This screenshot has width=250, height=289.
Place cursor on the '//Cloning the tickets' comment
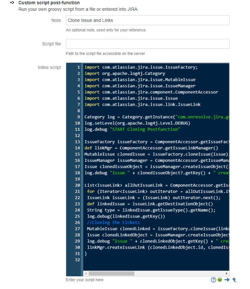[113, 223]
